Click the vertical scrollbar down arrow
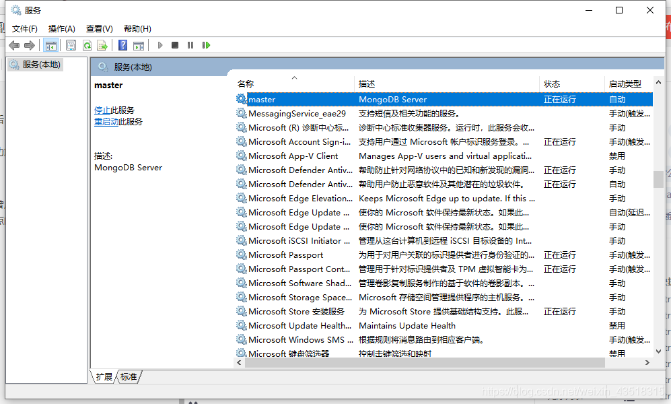This screenshot has width=671, height=404. (x=659, y=351)
